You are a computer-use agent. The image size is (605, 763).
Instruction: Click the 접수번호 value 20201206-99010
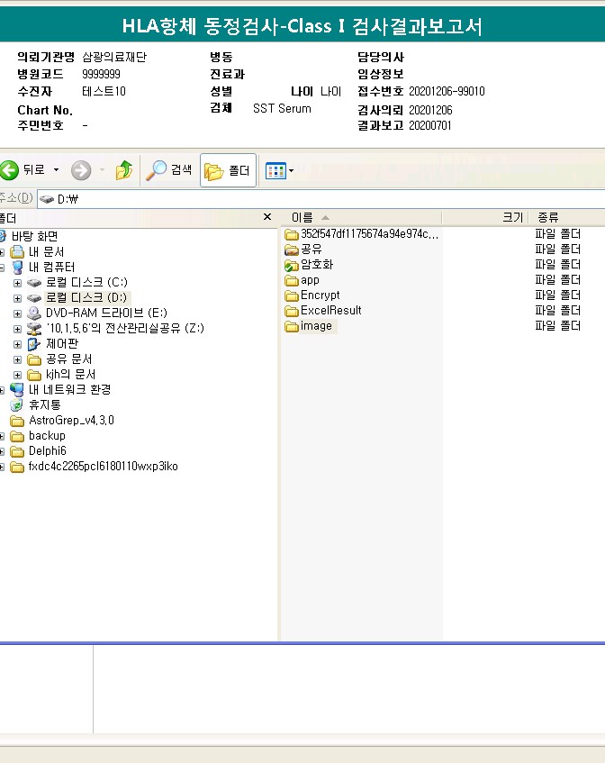click(x=447, y=92)
